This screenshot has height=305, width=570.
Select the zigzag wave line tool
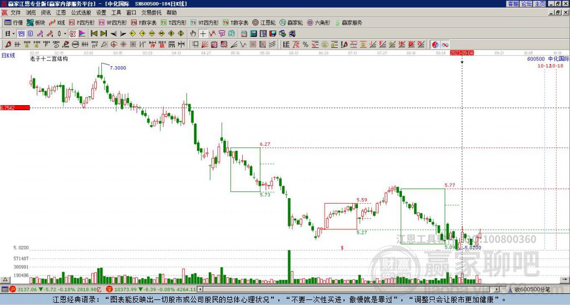[x=243, y=45]
